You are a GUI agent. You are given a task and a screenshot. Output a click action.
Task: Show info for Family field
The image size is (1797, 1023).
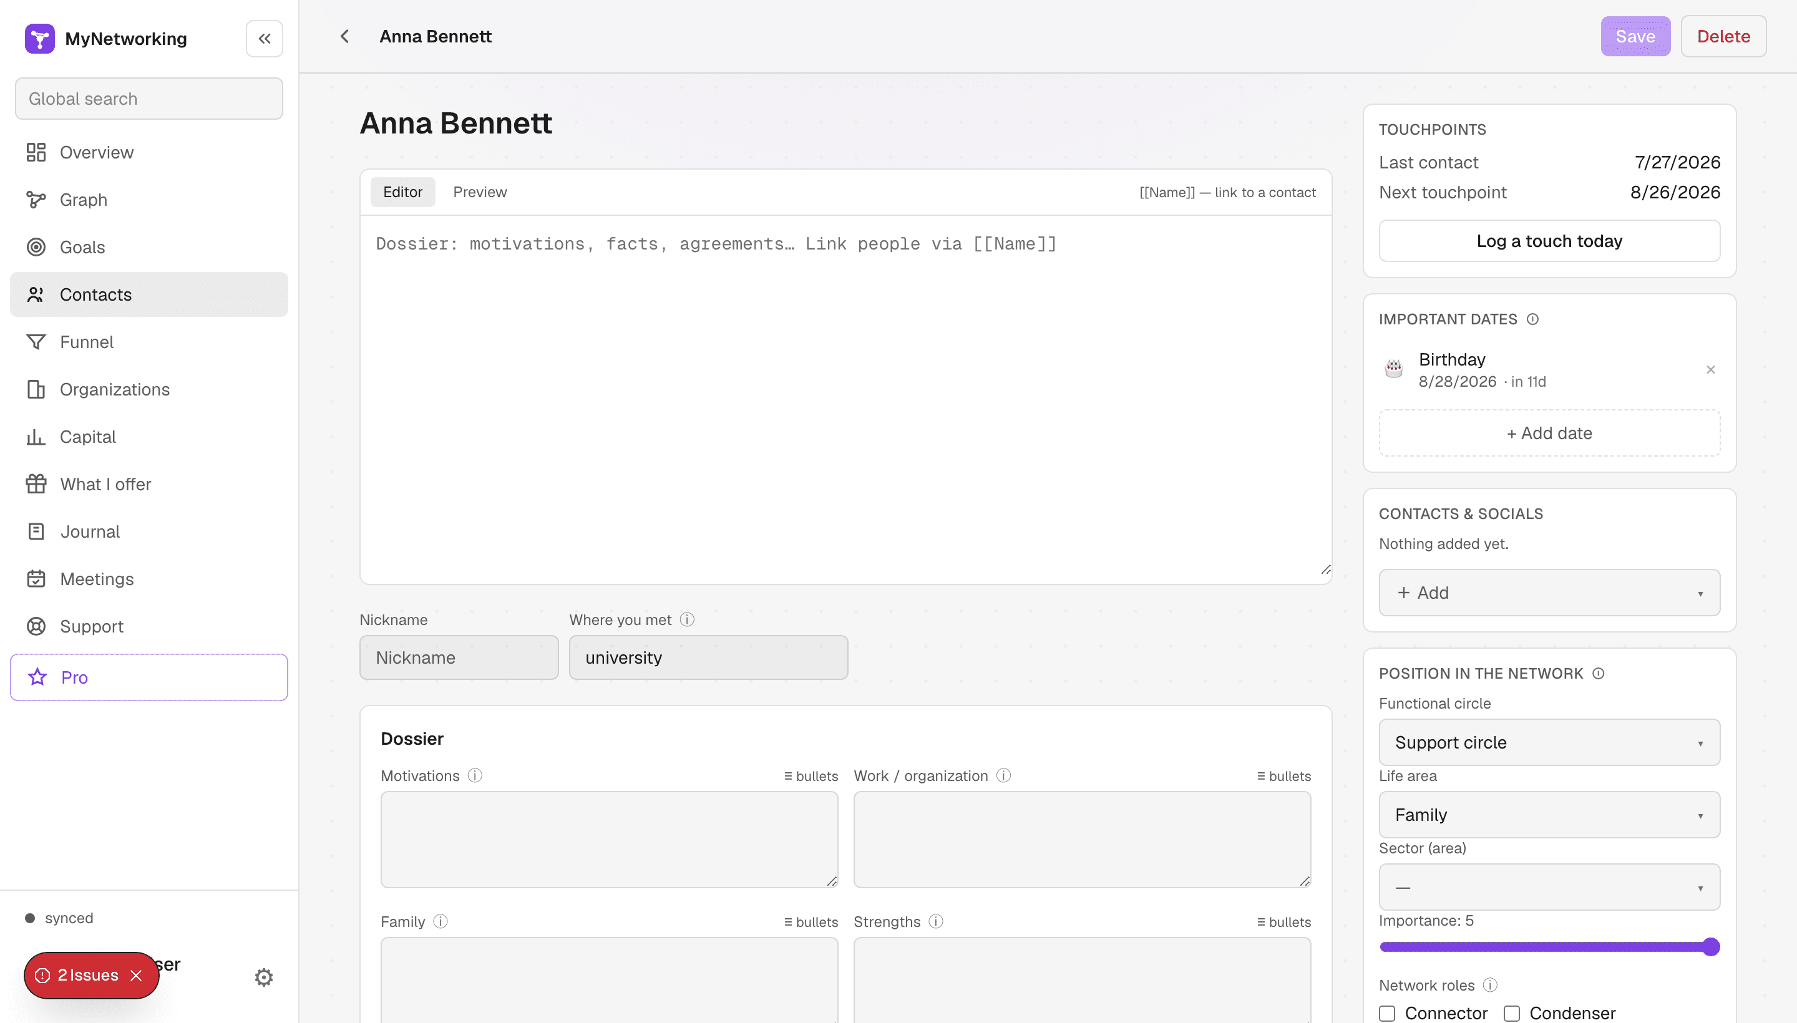(441, 921)
